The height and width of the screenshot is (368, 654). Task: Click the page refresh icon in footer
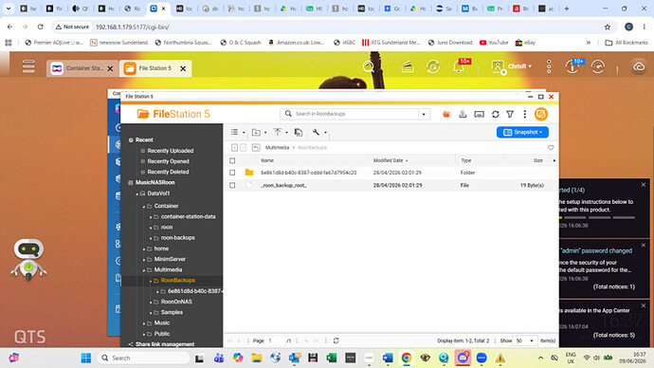pyautogui.click(x=336, y=340)
